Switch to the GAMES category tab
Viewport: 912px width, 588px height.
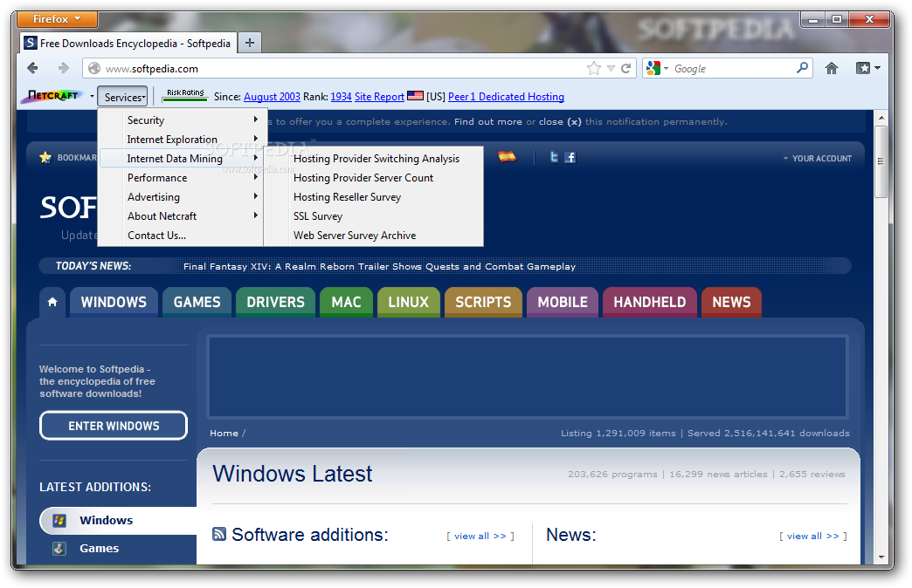pos(197,302)
